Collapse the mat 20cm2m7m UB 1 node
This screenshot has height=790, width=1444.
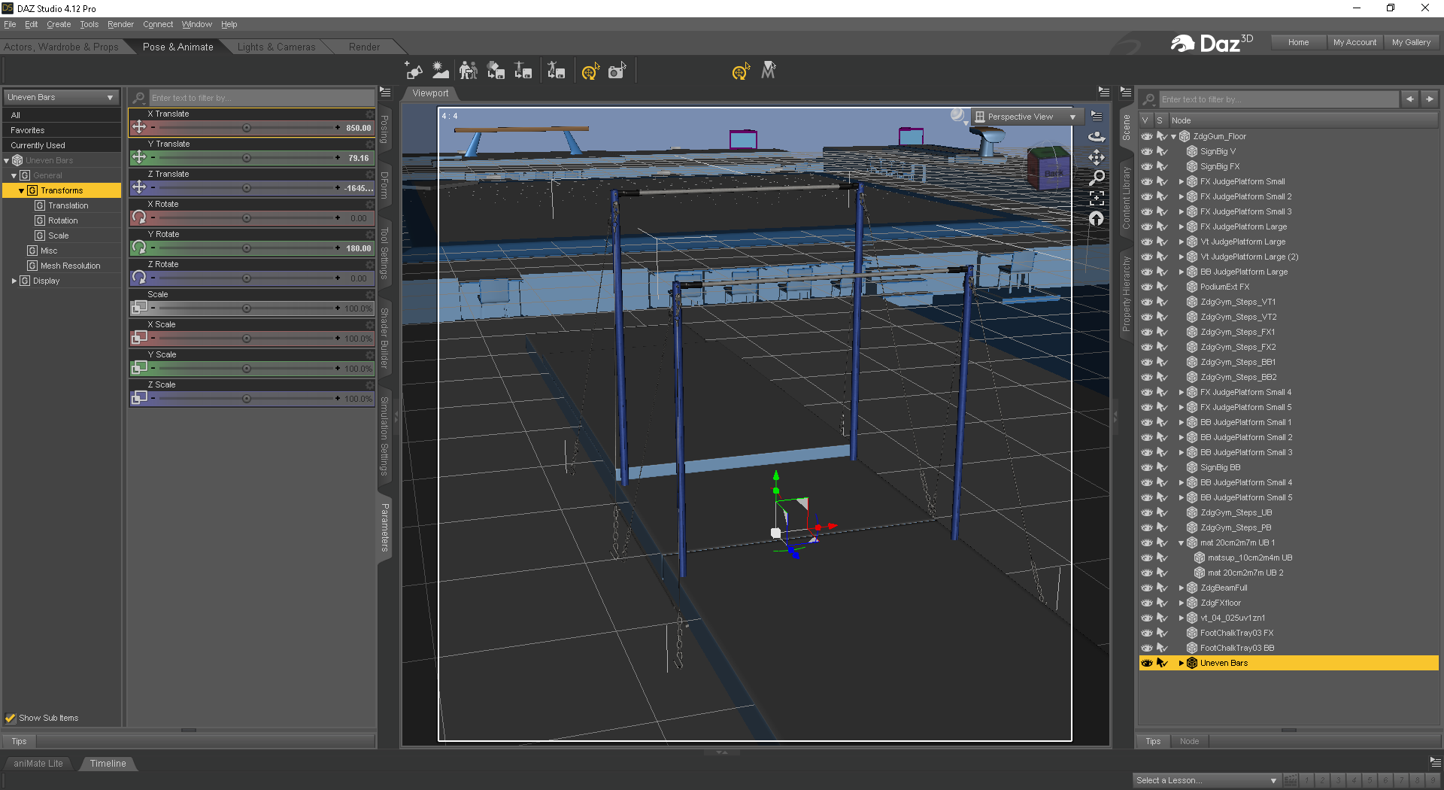coord(1182,542)
